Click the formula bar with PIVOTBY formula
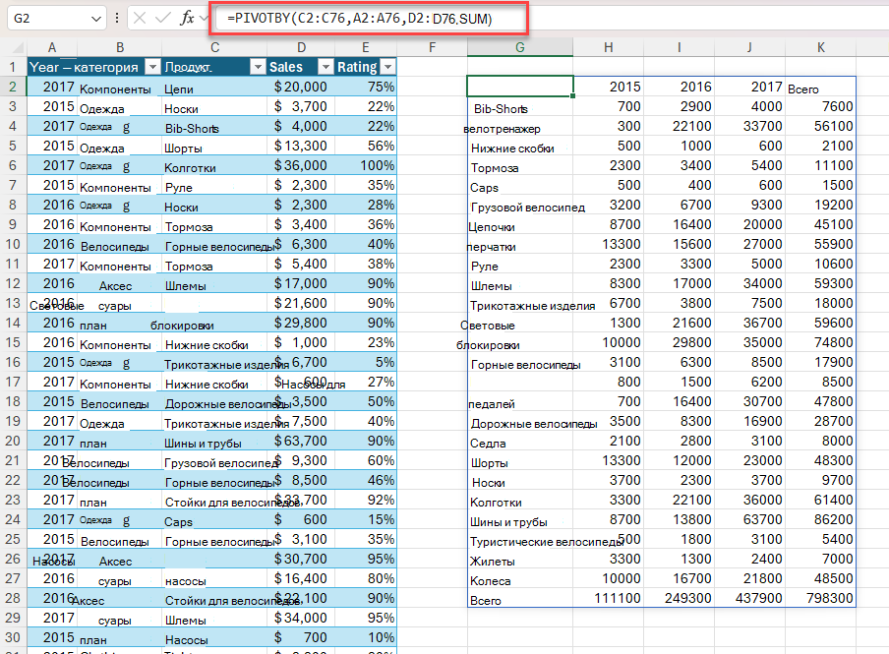The image size is (889, 654). click(370, 18)
